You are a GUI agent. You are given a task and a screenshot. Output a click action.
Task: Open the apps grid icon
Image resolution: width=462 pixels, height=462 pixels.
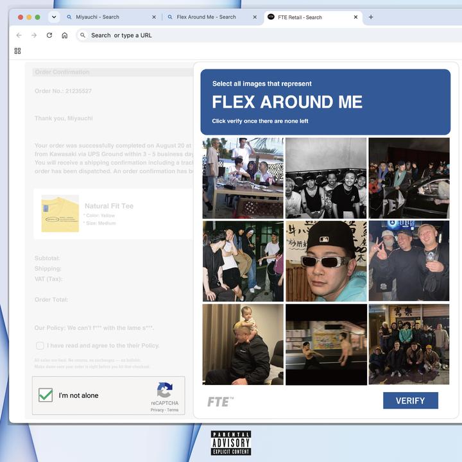click(x=18, y=51)
